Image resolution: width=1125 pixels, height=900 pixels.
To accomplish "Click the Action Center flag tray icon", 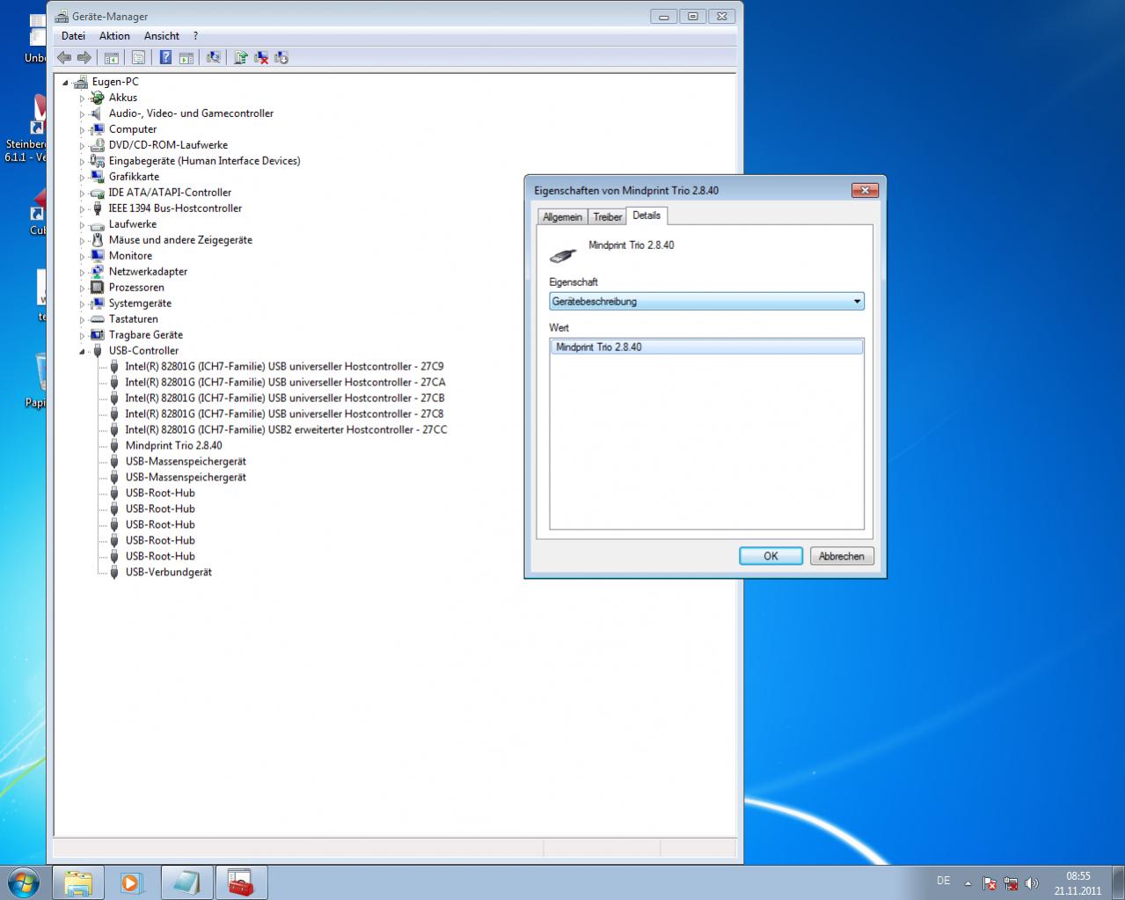I will click(990, 883).
